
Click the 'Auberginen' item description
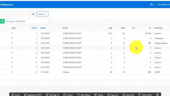tap(159, 38)
